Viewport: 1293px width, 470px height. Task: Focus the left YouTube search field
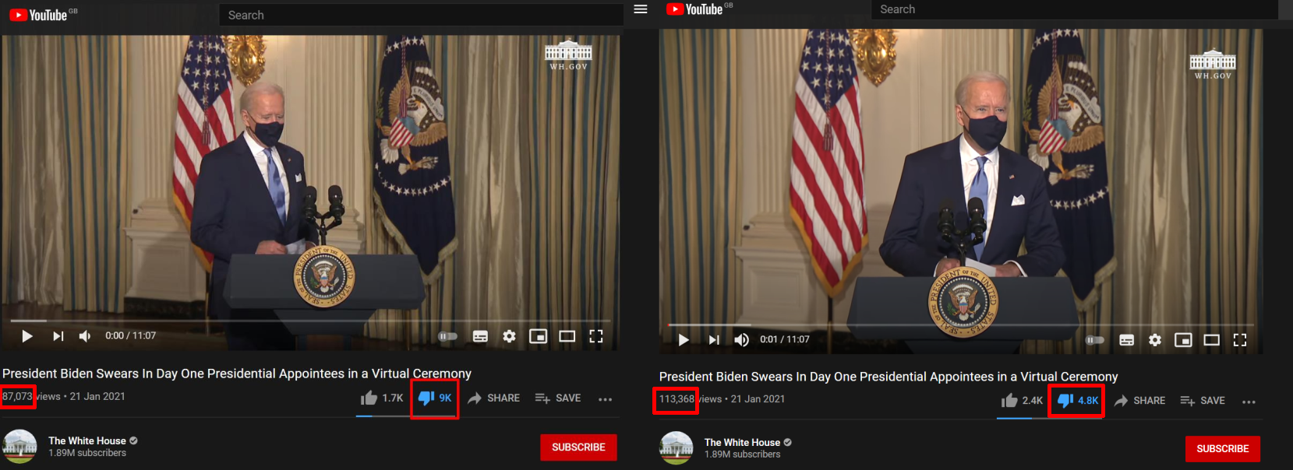click(421, 15)
